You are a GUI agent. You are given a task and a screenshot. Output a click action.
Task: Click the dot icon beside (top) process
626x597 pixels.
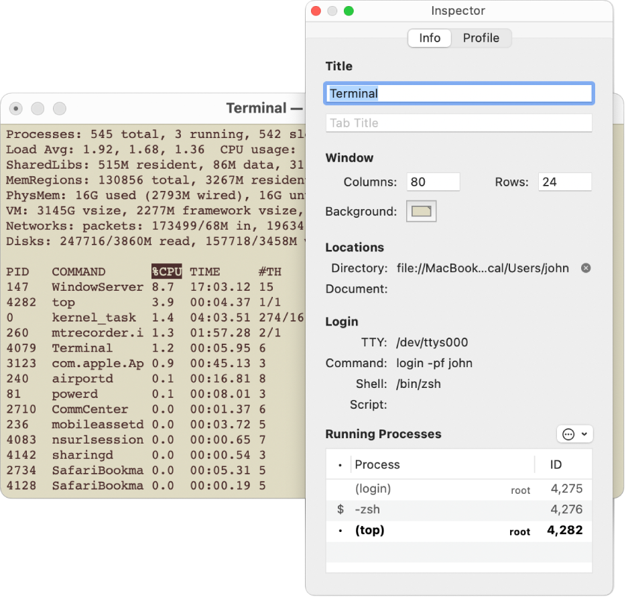click(338, 530)
